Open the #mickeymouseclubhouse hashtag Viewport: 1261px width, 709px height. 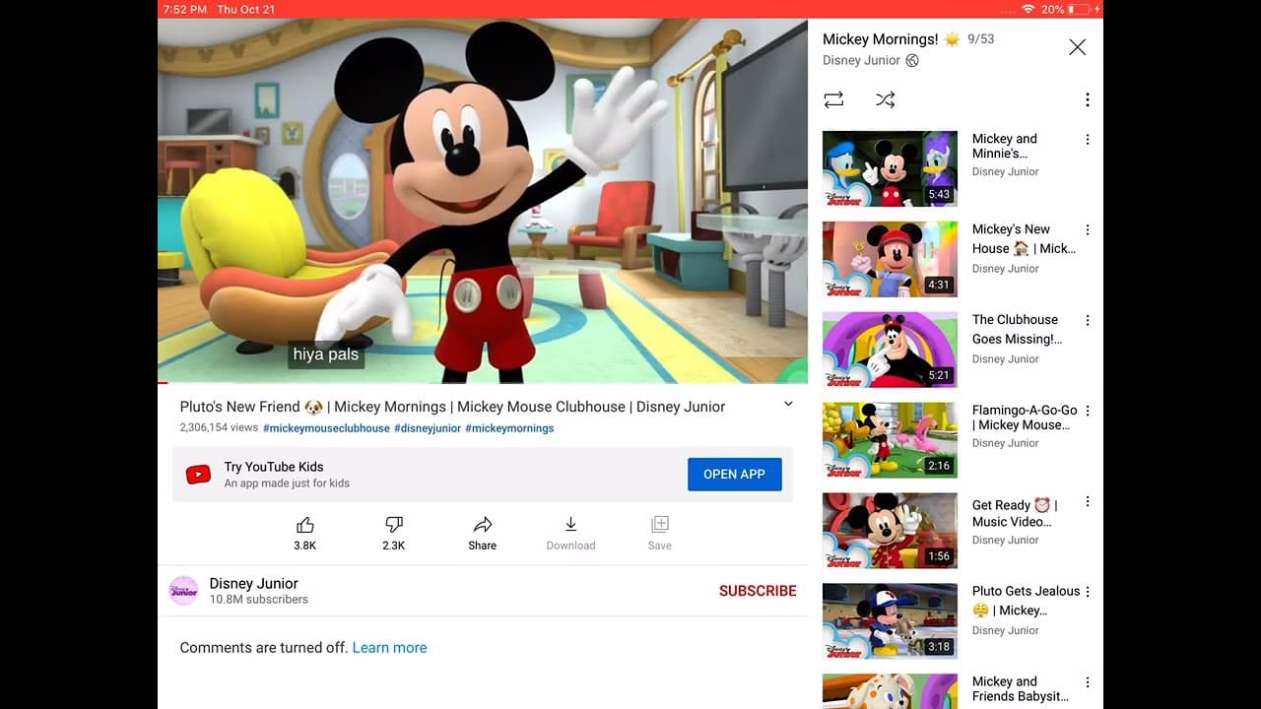[326, 428]
